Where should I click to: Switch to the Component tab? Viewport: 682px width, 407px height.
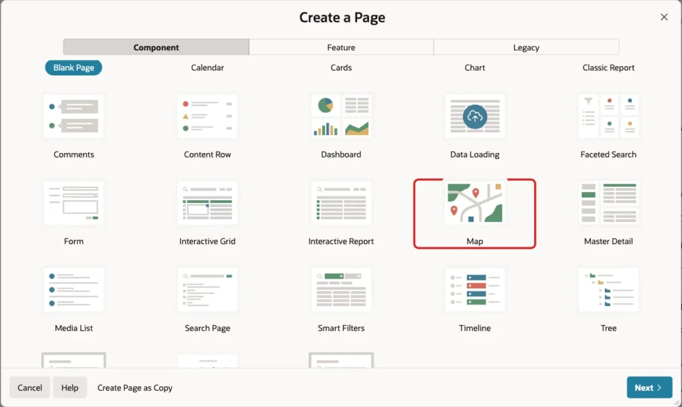156,47
